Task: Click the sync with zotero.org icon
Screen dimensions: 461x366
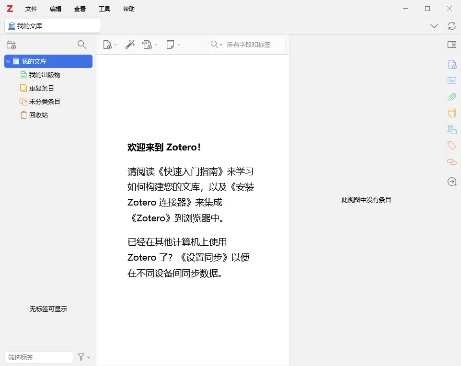Action: coord(452,26)
